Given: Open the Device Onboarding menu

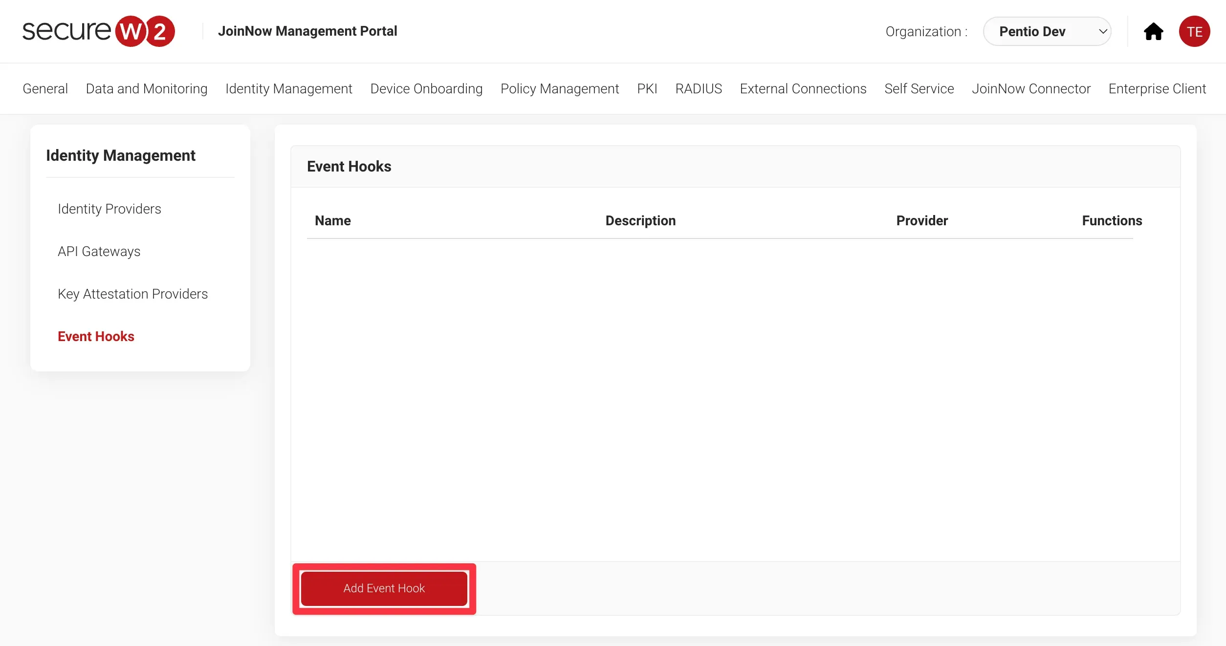Looking at the screenshot, I should [x=426, y=89].
